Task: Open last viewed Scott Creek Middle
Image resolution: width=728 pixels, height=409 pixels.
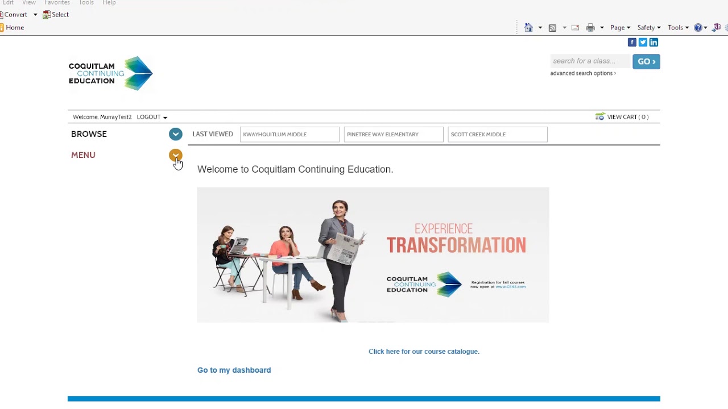Action: coord(498,135)
